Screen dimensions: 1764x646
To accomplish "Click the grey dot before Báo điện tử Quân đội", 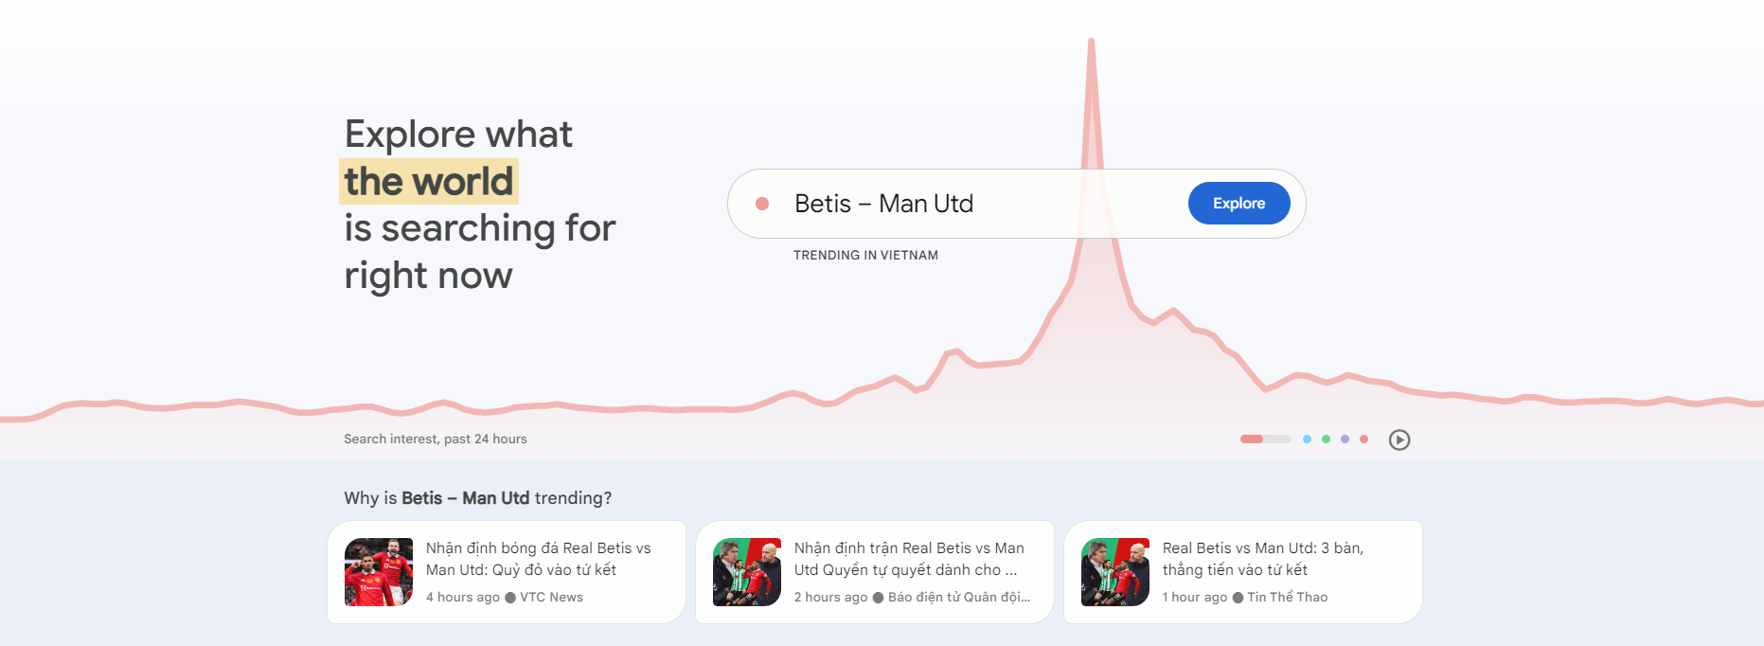I will [x=878, y=598].
